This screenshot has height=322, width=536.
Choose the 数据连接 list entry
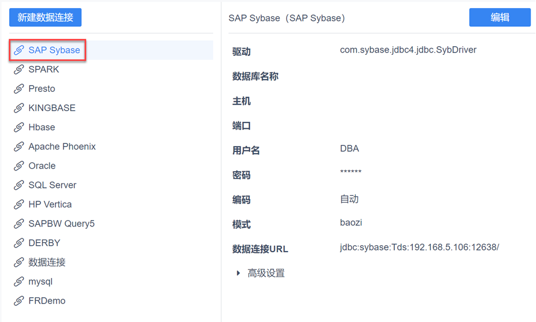pos(47,262)
